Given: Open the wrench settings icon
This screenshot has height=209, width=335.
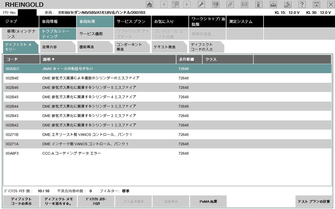Looking at the screenshot, I should click(202, 4).
